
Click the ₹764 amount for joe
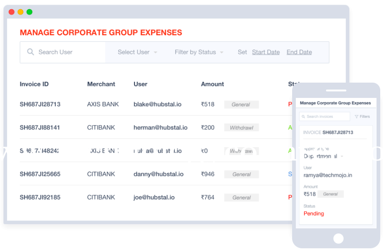[208, 197]
